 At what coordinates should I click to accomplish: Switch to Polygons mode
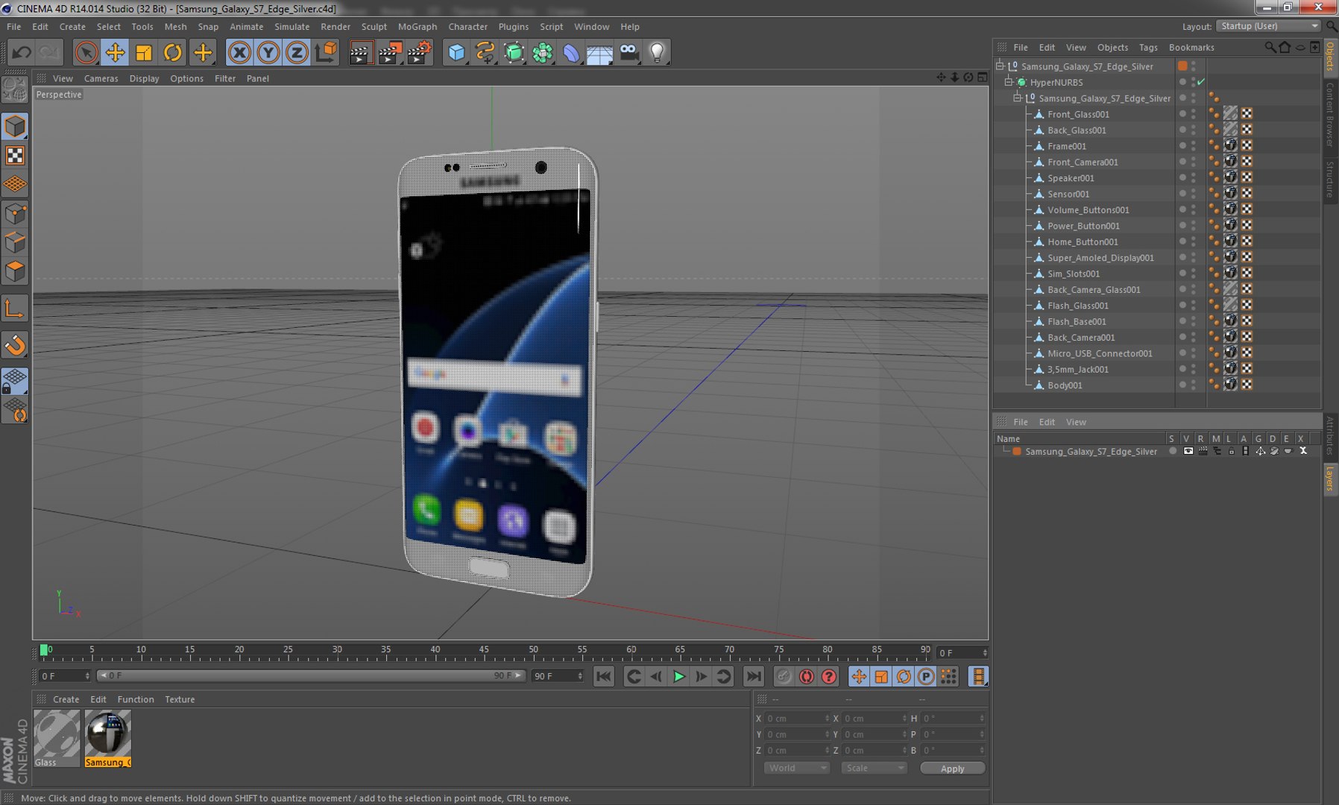[x=15, y=271]
